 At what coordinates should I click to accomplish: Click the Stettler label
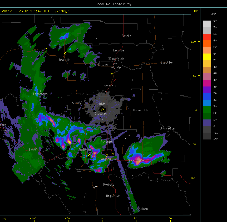point(167,62)
